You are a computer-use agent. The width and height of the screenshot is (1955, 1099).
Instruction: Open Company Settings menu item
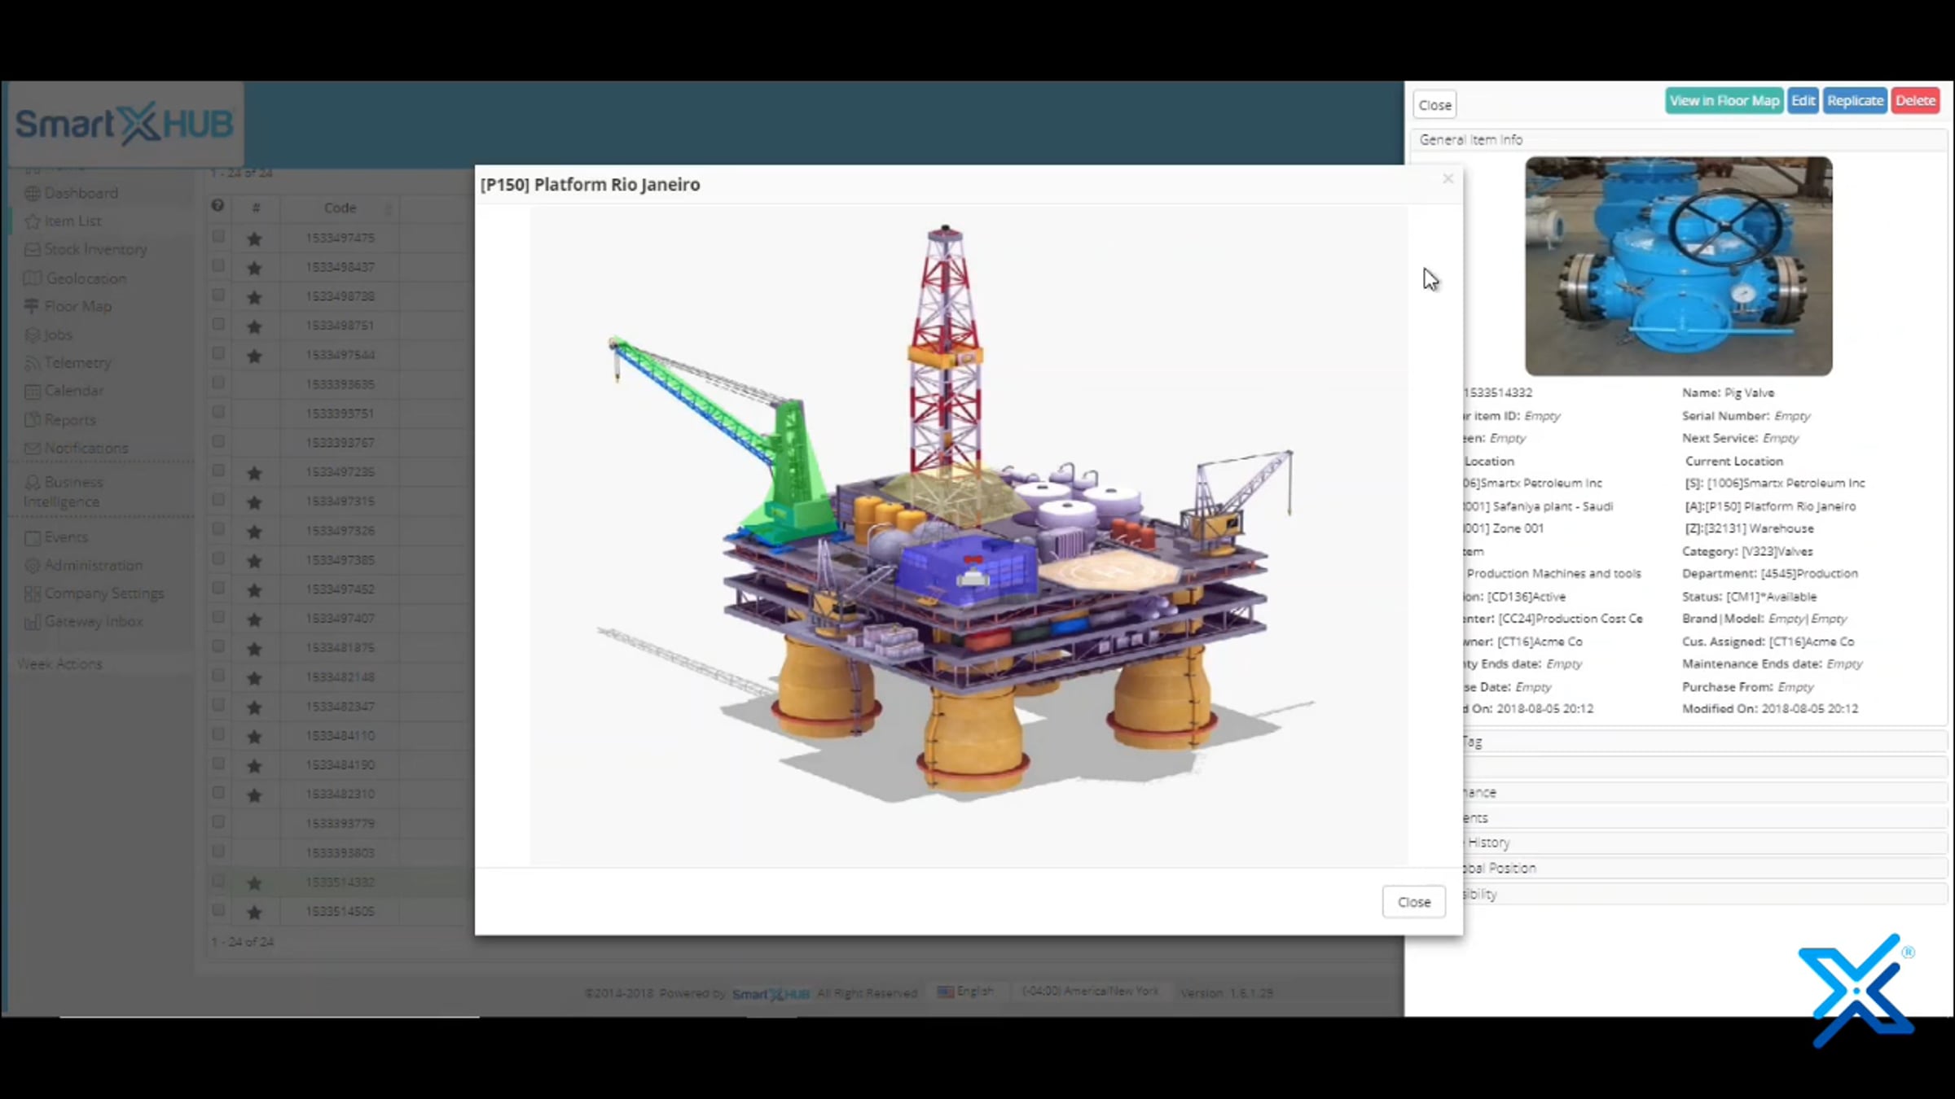[x=103, y=593]
